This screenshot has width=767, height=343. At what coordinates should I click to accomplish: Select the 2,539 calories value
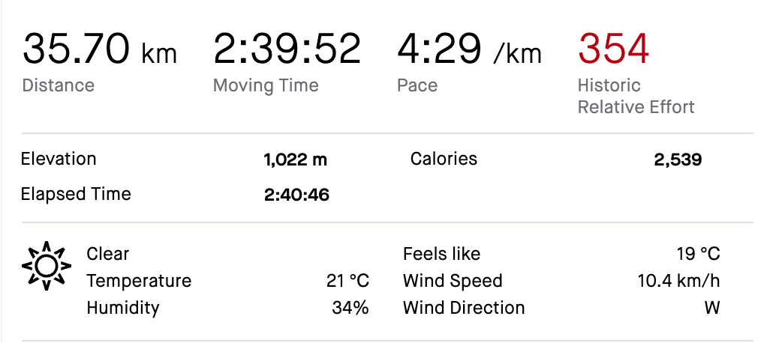click(x=677, y=160)
